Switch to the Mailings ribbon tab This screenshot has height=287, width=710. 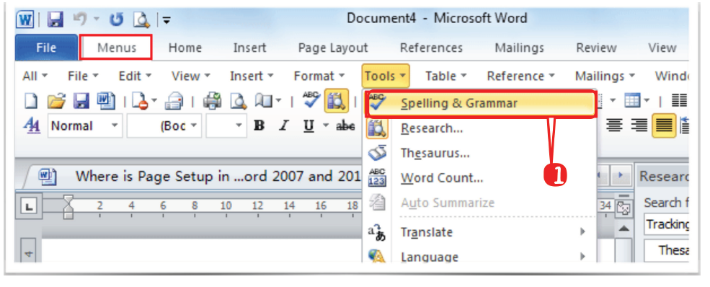(520, 48)
